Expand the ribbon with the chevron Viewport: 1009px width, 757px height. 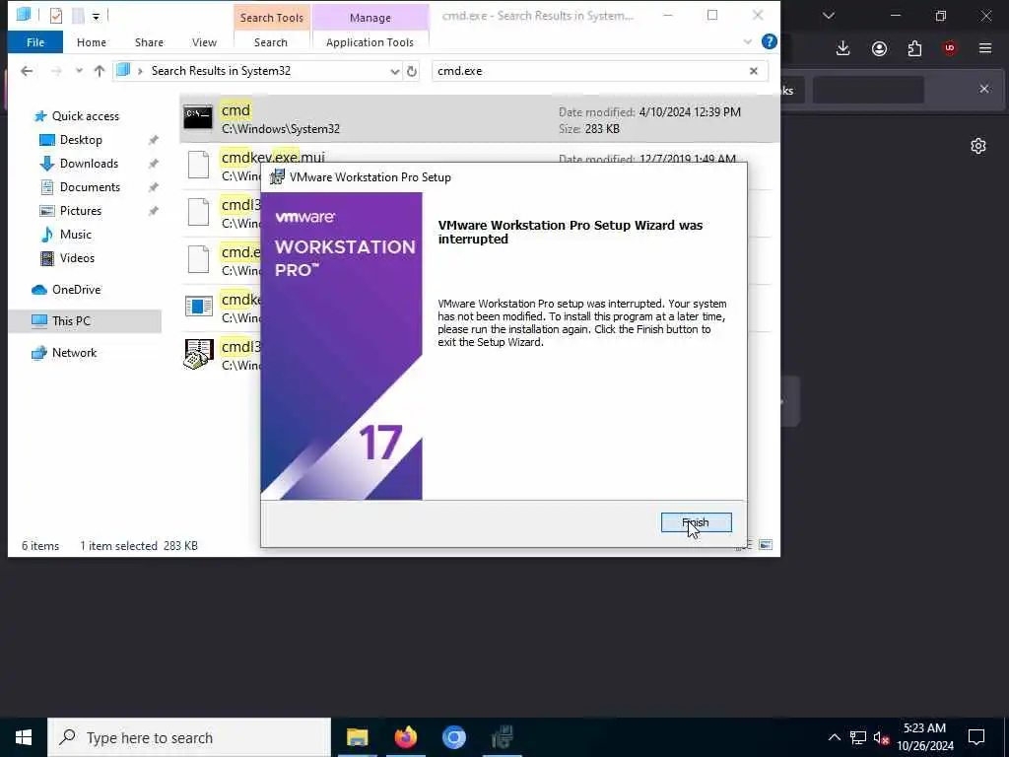747,41
